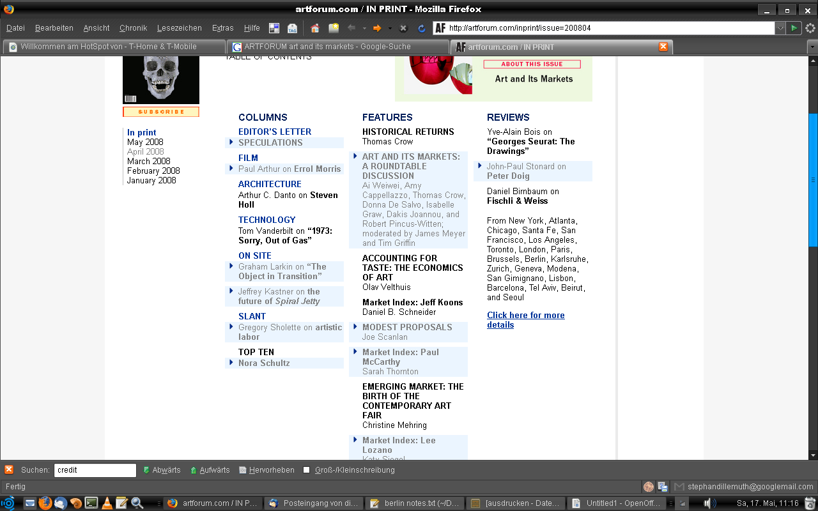818x511 pixels.
Task: Open Paul Arthur on Errol Morris article
Action: coord(289,169)
